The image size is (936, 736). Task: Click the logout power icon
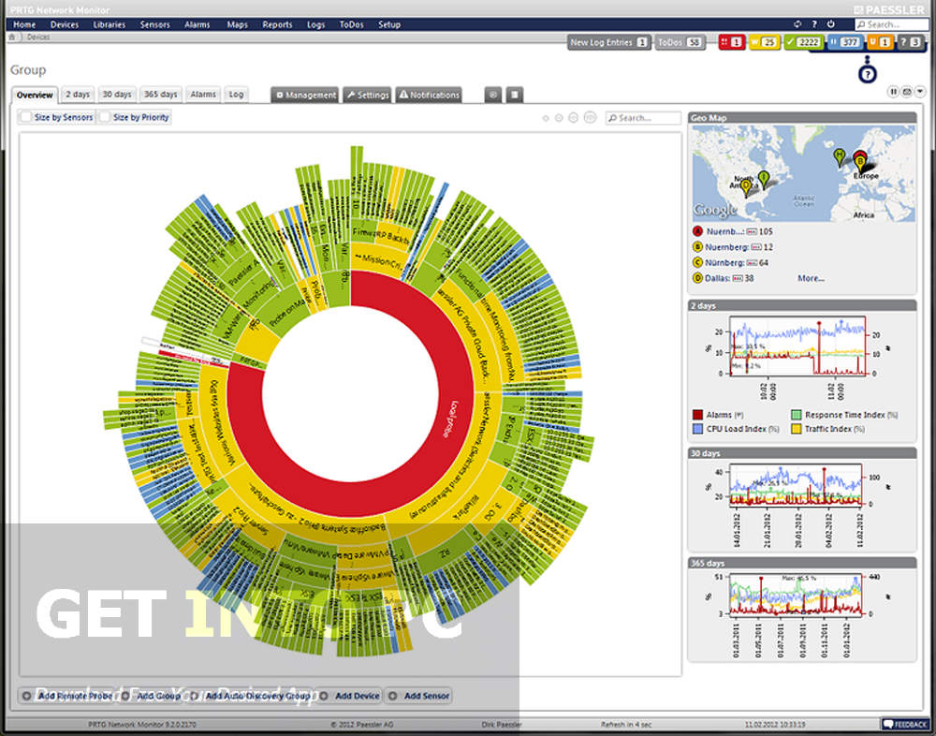[x=830, y=24]
